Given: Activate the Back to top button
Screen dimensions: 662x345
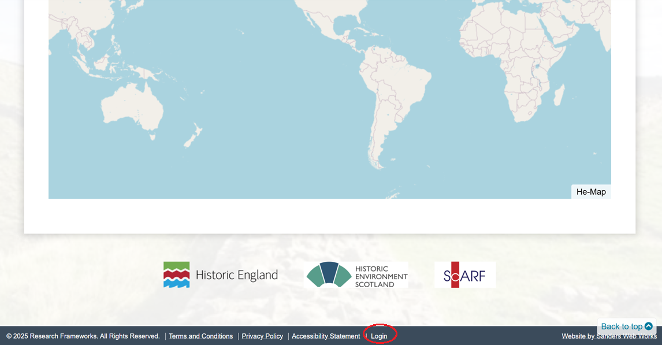Looking at the screenshot, I should 623,327.
